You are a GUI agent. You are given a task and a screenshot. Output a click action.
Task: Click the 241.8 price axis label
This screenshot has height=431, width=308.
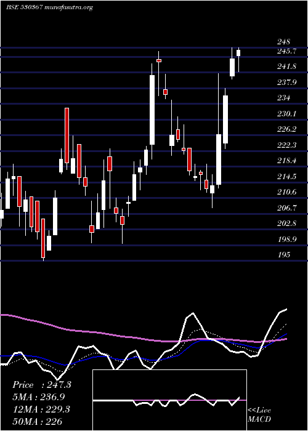tap(286, 66)
